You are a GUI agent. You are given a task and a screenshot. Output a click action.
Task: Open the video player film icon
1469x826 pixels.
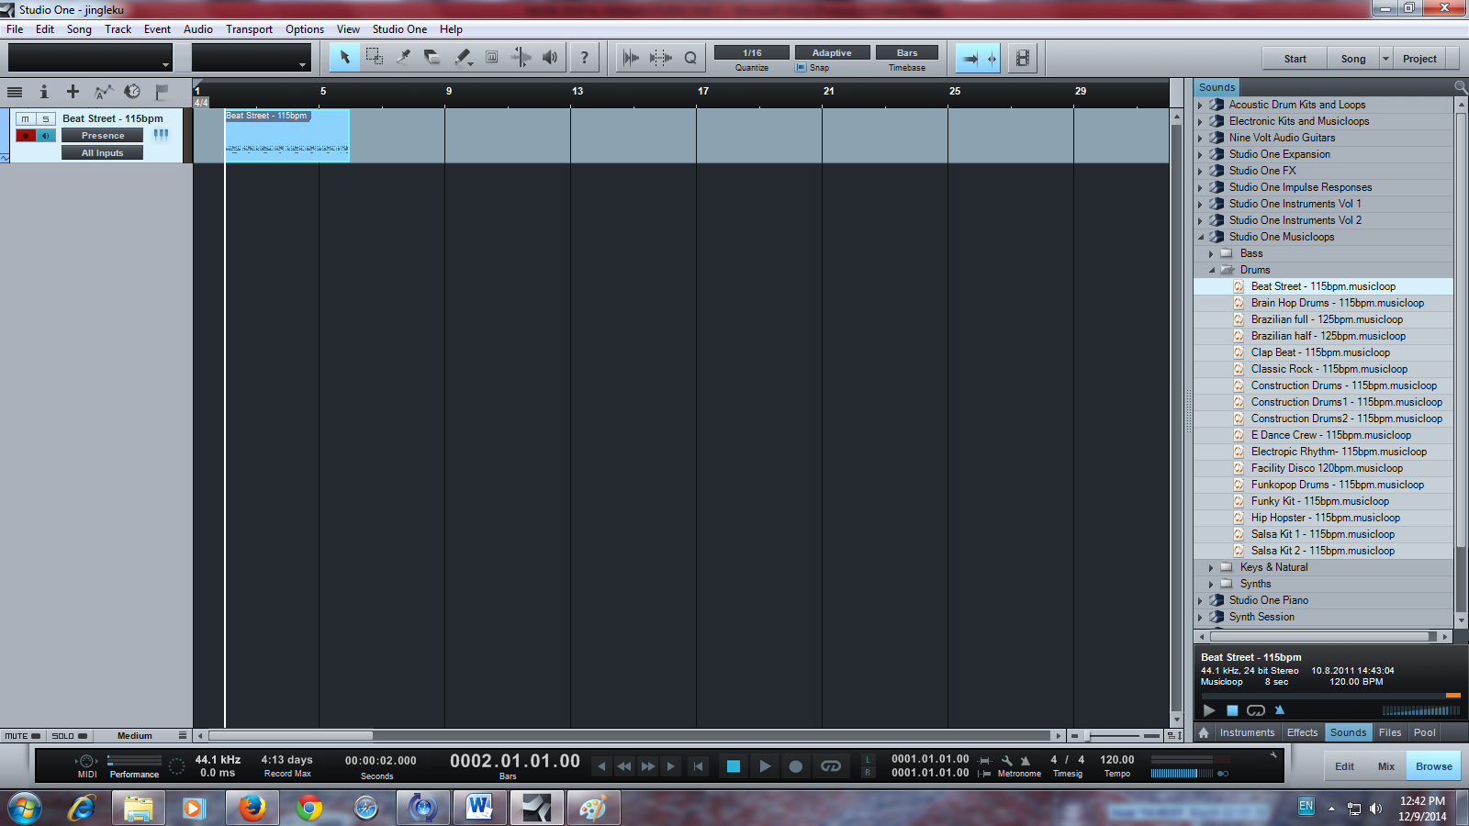click(1022, 58)
